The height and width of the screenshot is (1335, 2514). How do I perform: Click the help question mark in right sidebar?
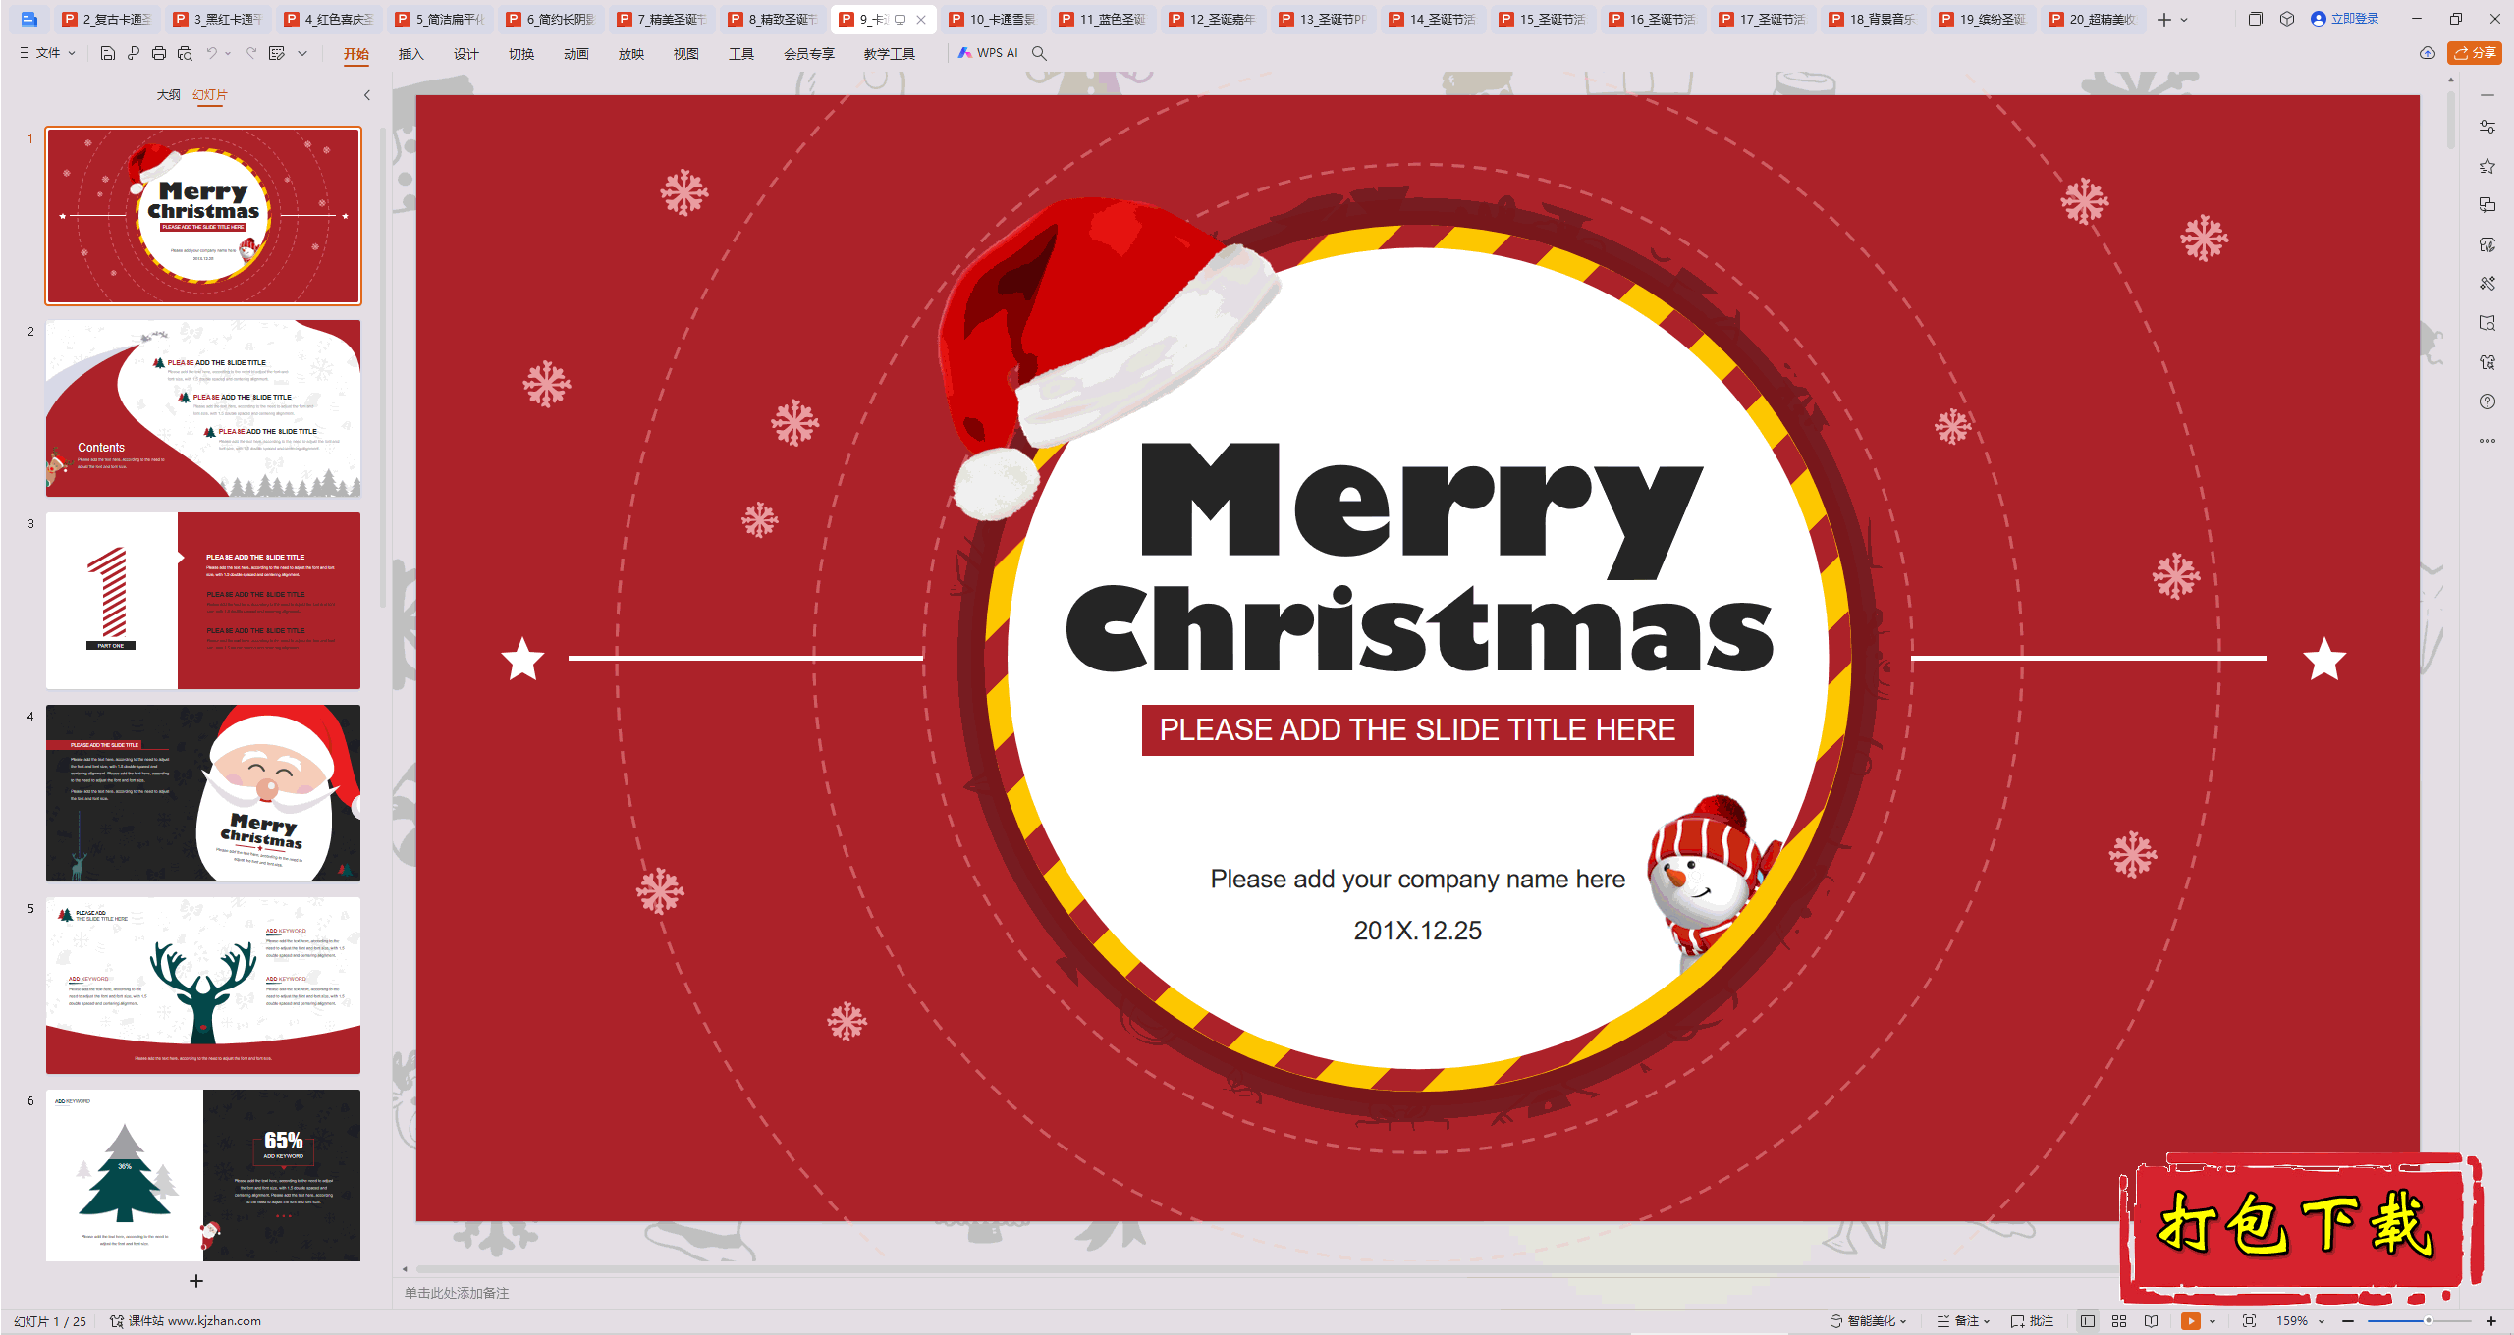[x=2487, y=401]
